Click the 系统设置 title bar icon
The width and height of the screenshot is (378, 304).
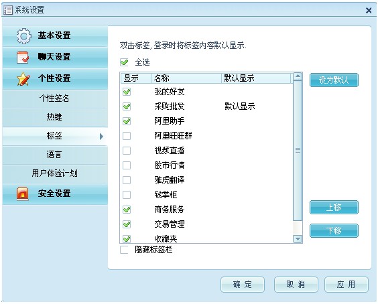pos(8,10)
